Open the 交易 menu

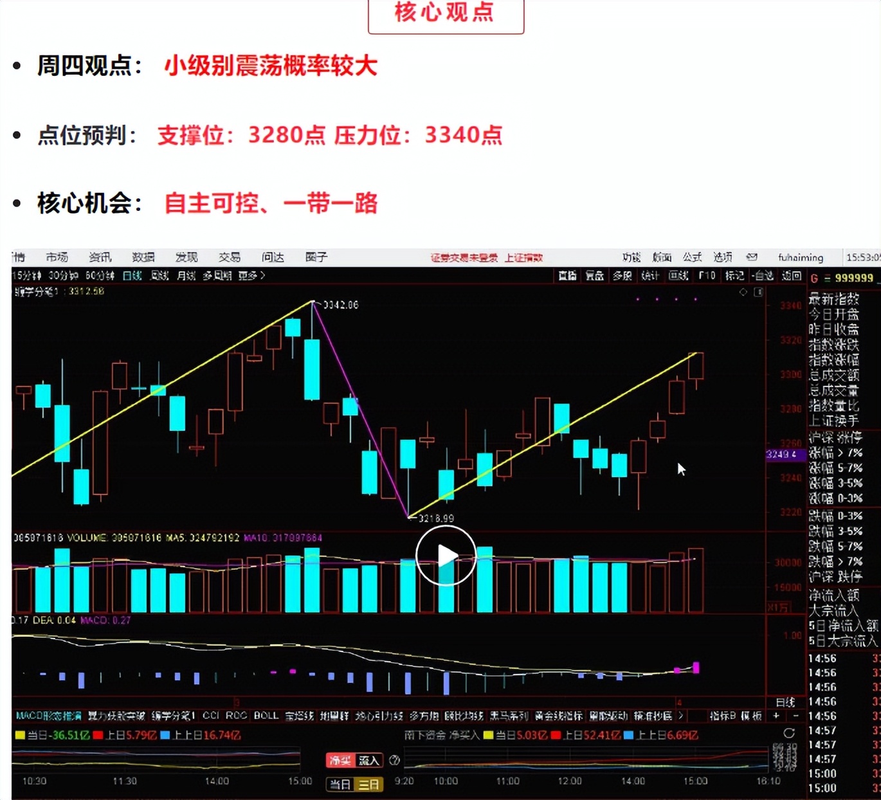230,257
